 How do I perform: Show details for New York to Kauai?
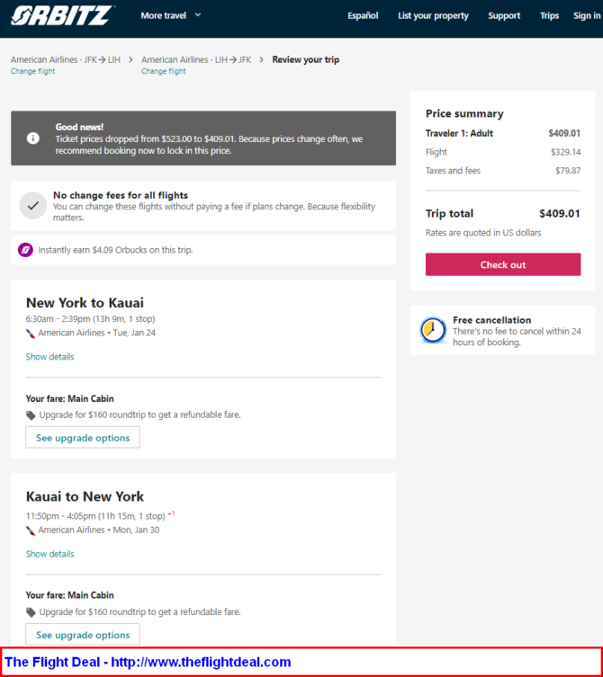click(x=49, y=357)
